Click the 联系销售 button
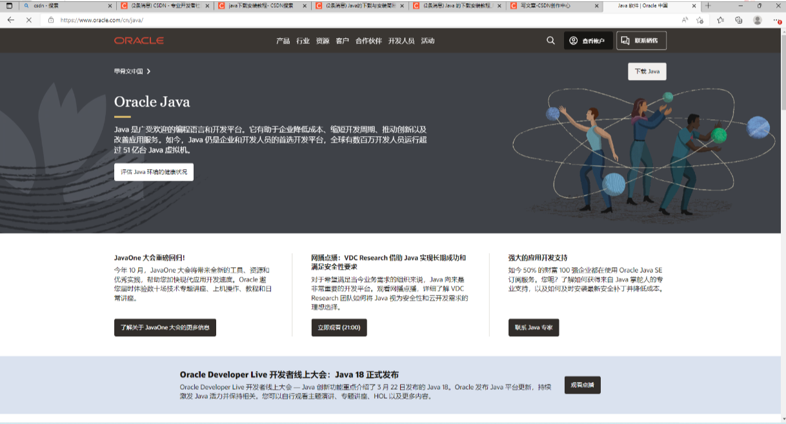The height and width of the screenshot is (424, 786). [x=641, y=41]
